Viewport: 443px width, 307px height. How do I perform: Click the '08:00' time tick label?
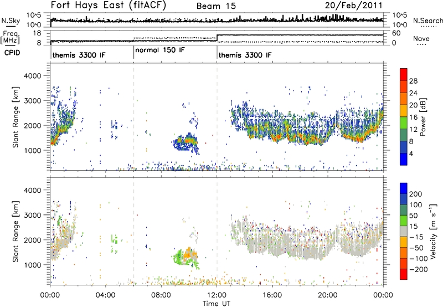point(161,295)
